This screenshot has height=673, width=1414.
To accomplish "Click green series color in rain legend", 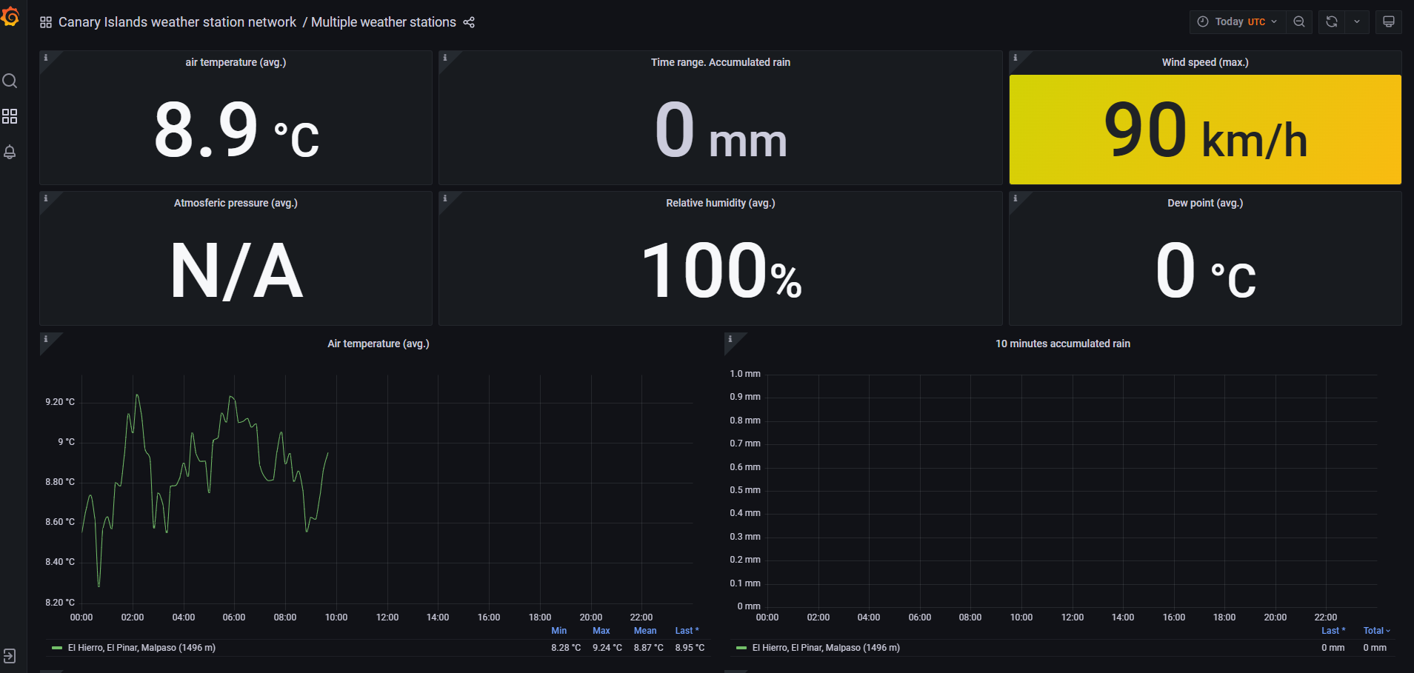I will click(741, 648).
